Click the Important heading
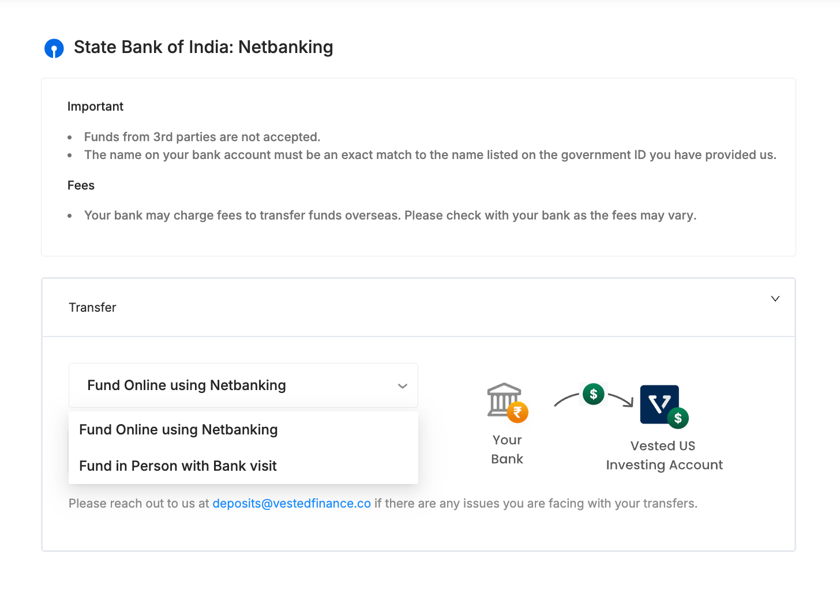The width and height of the screenshot is (840, 590). (95, 107)
